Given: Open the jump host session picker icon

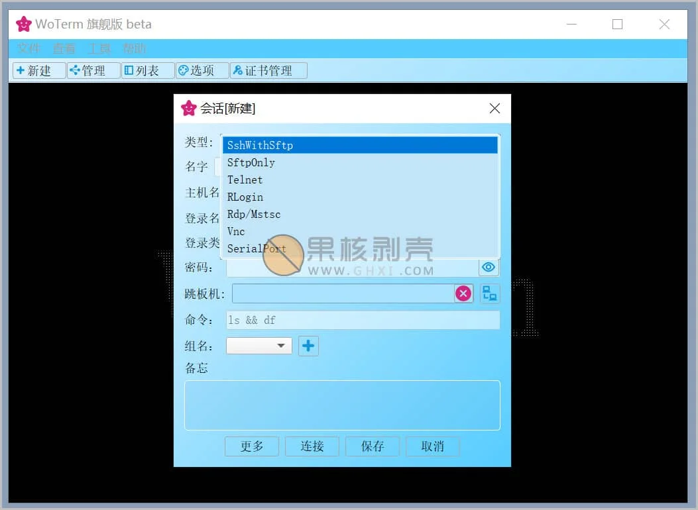Looking at the screenshot, I should pyautogui.click(x=490, y=293).
